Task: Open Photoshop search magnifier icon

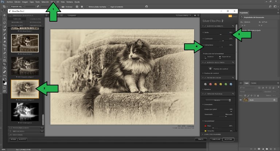Action: click(x=270, y=7)
